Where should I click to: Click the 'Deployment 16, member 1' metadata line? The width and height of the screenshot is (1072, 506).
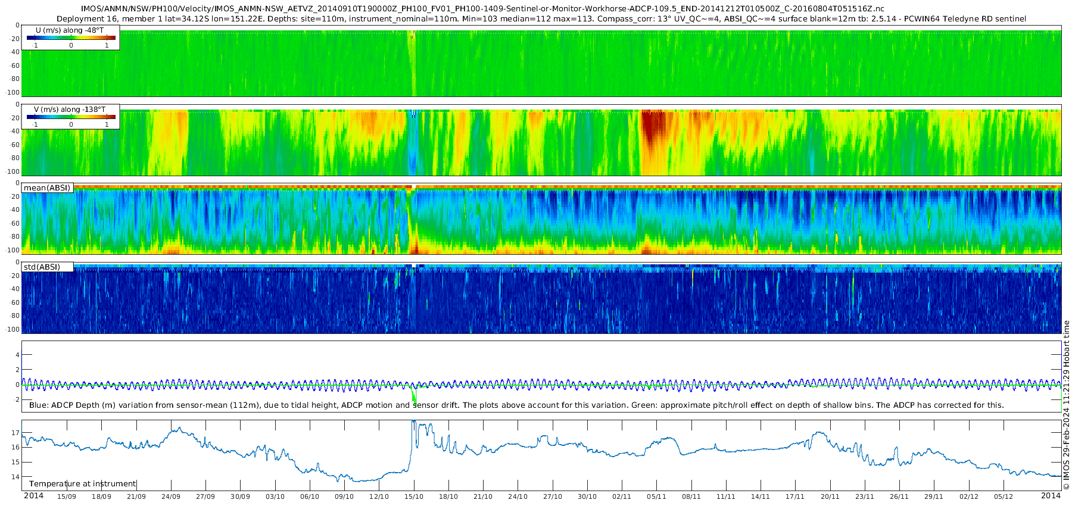pyautogui.click(x=541, y=18)
